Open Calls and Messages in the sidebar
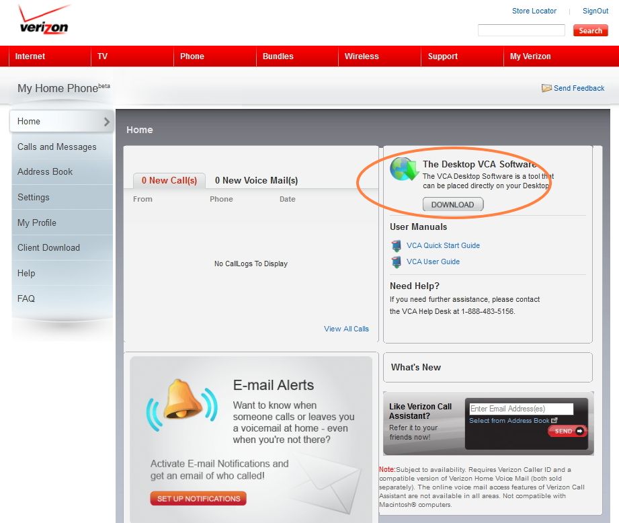This screenshot has width=619, height=523. click(63, 147)
